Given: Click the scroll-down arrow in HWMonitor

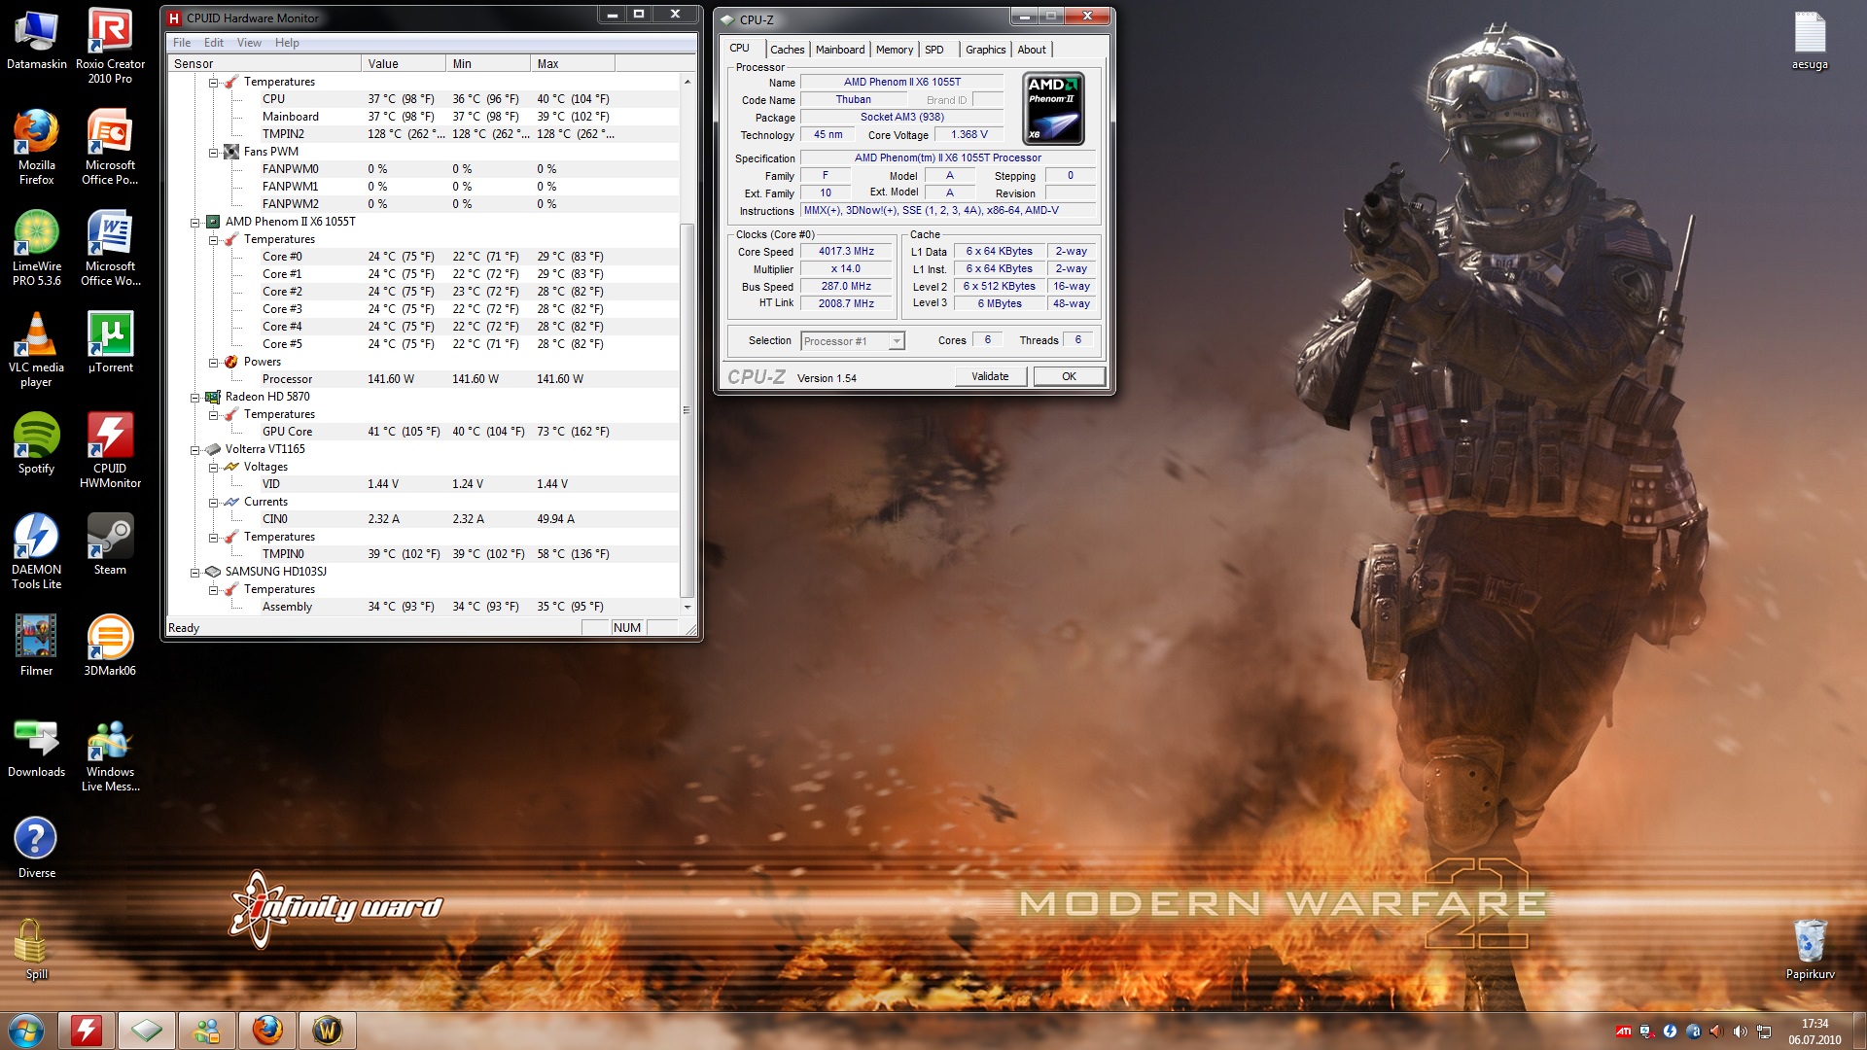Looking at the screenshot, I should (687, 607).
